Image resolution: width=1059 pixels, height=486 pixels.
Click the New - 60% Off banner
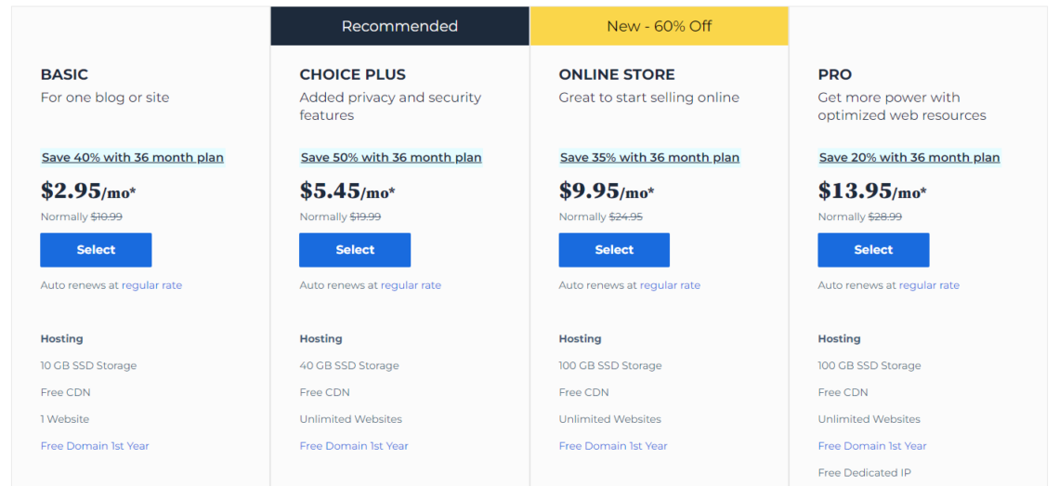click(659, 26)
